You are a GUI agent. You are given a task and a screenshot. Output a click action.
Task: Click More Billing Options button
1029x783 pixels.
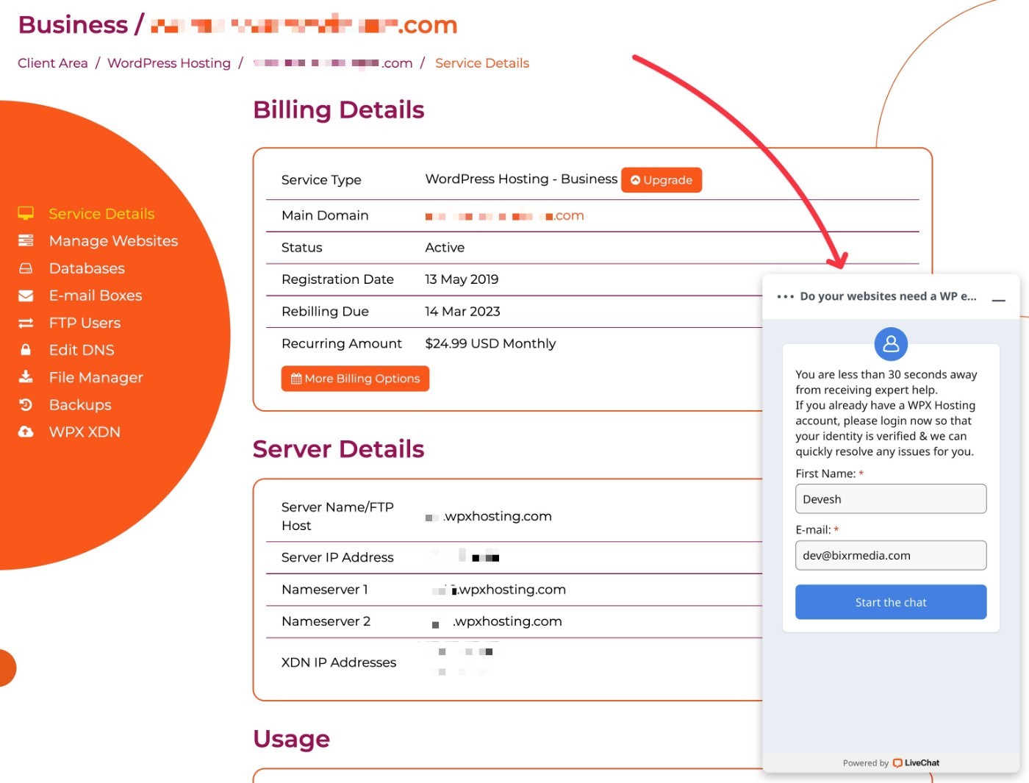pos(355,379)
